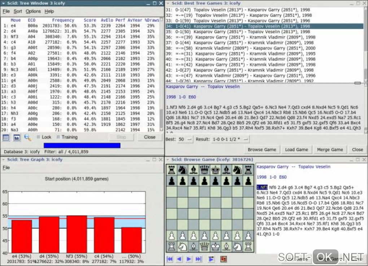
Task: Open File menu in Tree Window
Action: 6,11
